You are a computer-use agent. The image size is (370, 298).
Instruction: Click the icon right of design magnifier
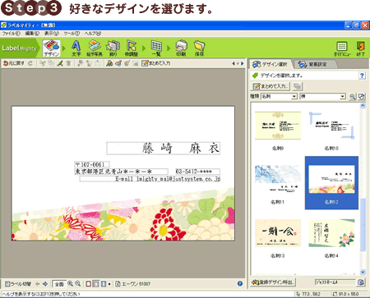(362, 96)
